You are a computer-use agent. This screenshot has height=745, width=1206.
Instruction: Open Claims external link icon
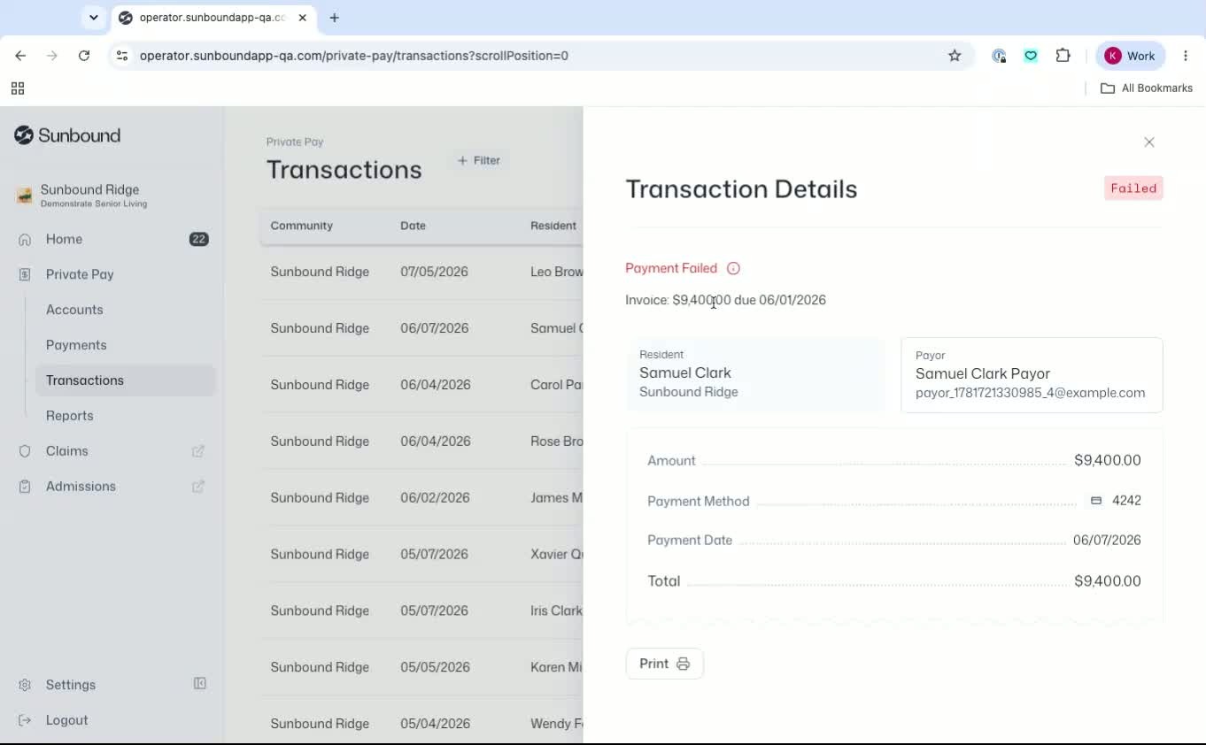pos(198,451)
